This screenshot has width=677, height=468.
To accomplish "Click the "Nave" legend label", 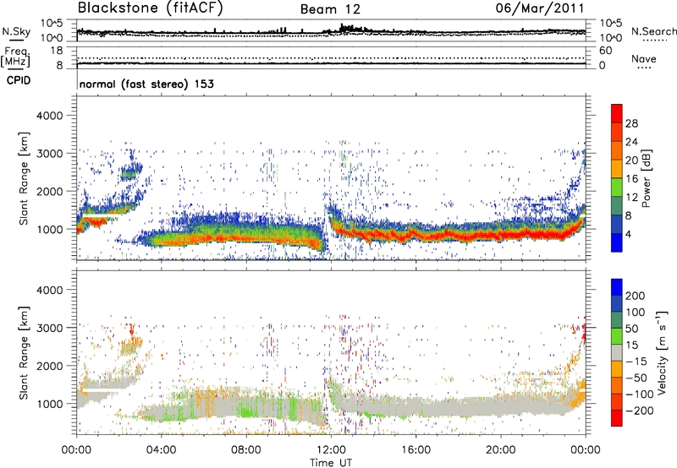I will point(644,58).
